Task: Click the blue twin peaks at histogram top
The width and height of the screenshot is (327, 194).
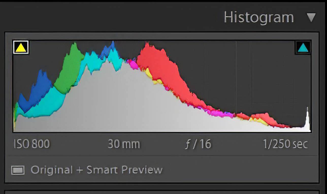Action: coord(108,50)
